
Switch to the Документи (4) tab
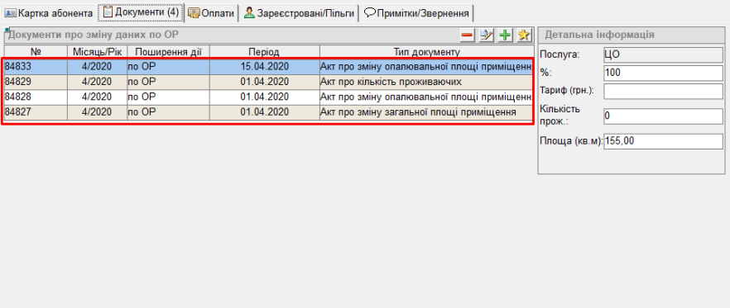pos(141,12)
